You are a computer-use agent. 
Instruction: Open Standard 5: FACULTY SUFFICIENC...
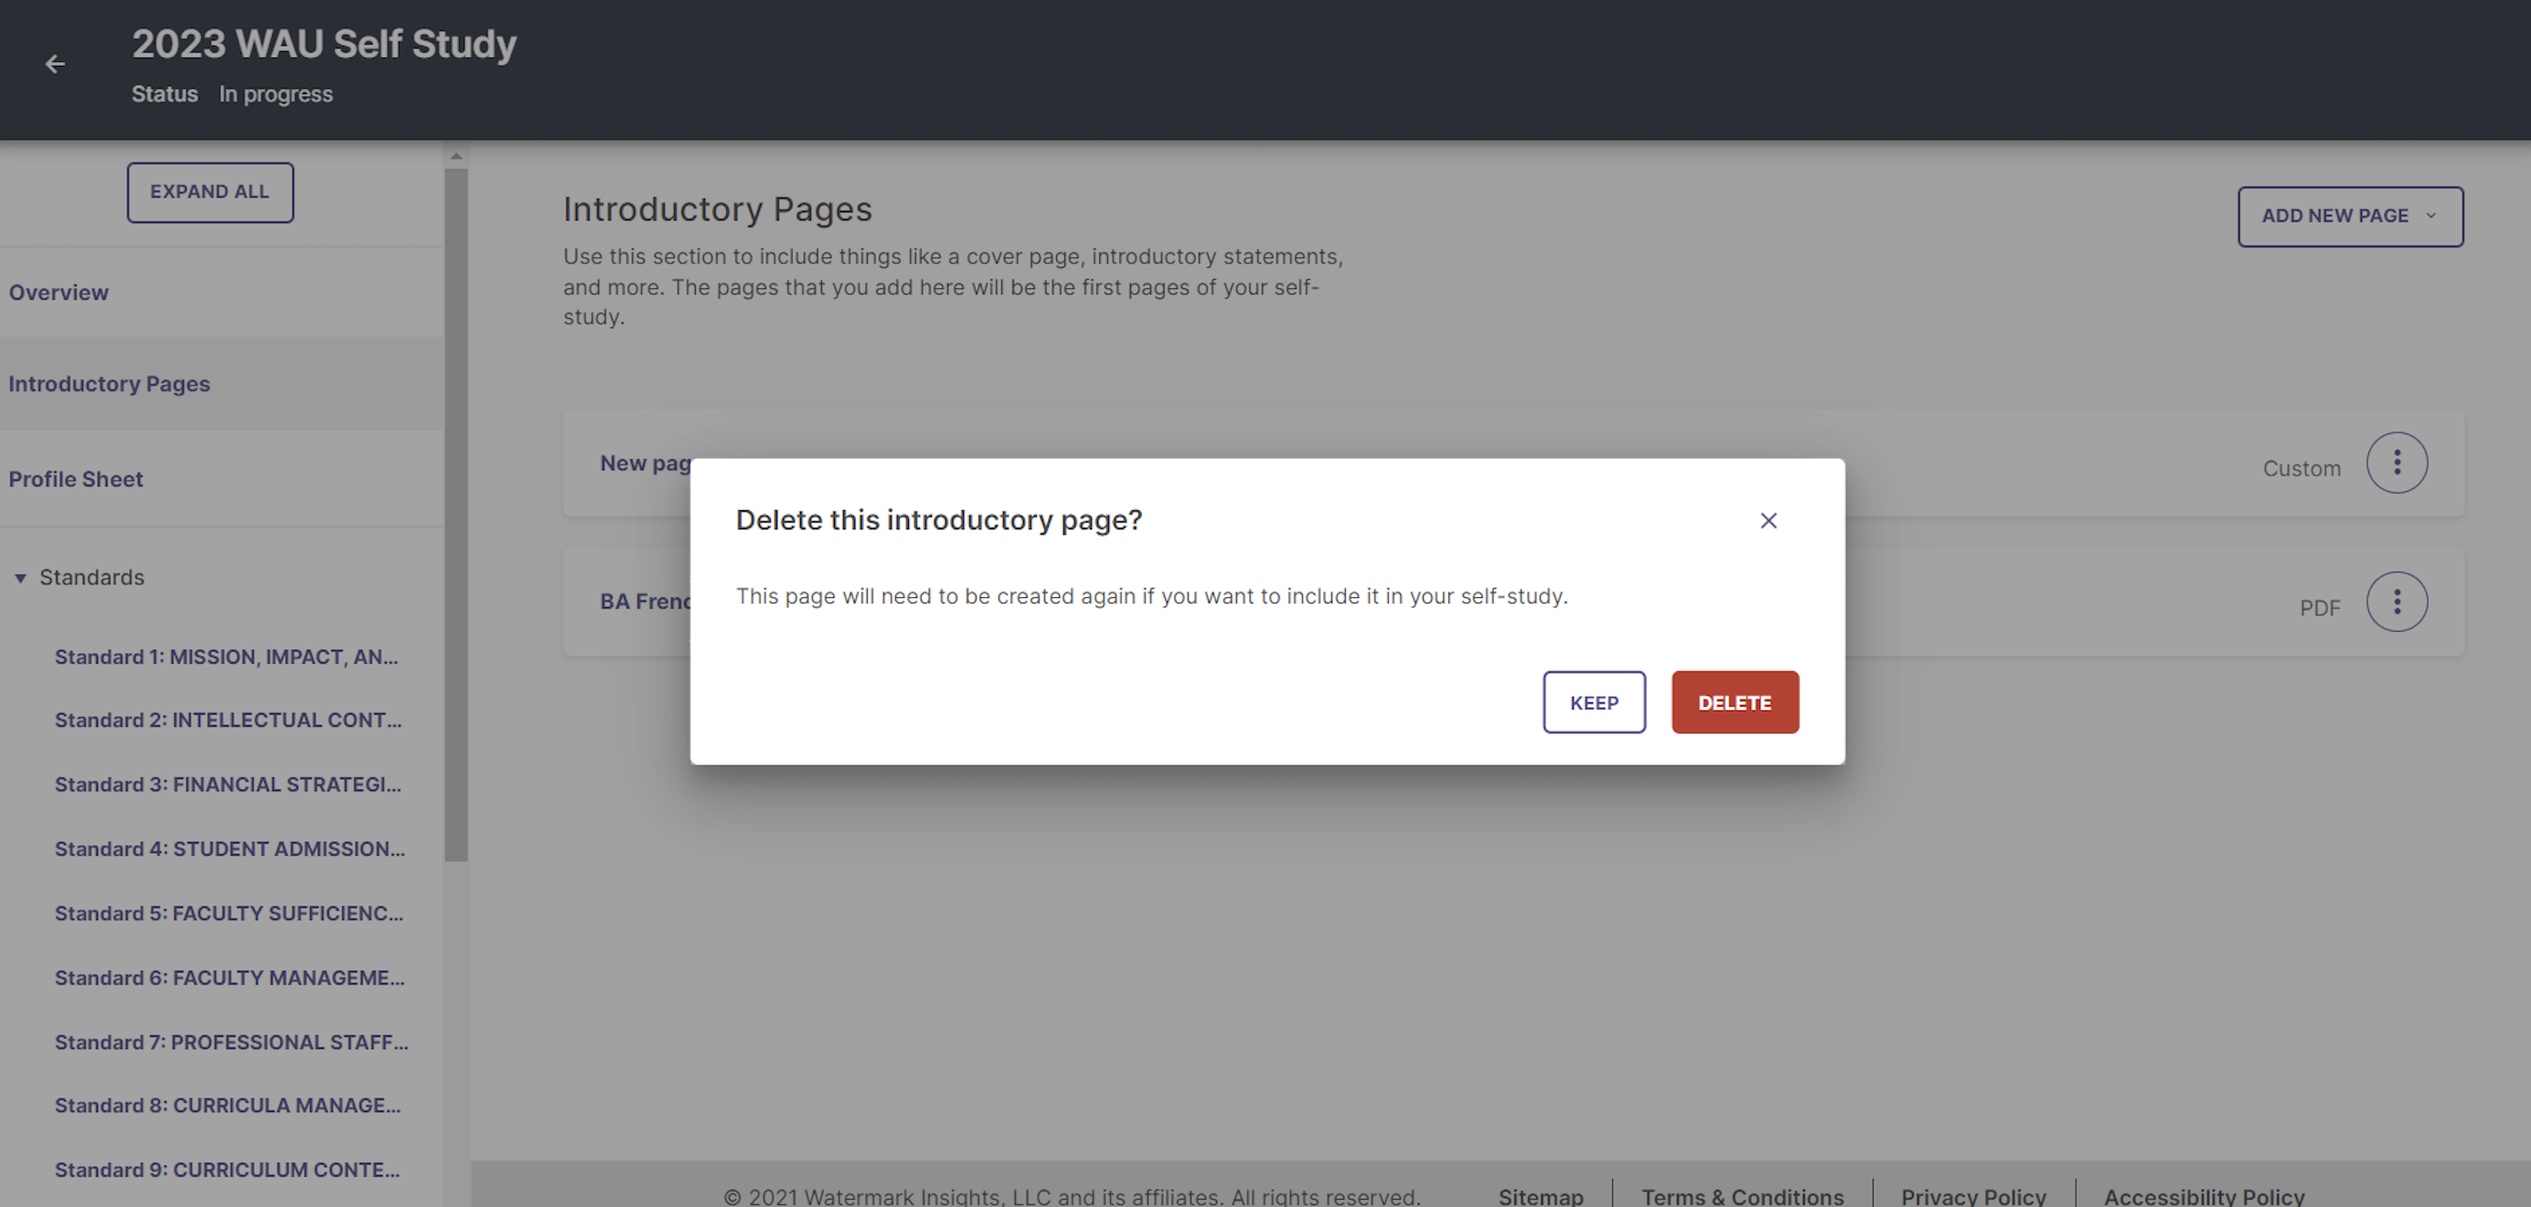[x=229, y=913]
